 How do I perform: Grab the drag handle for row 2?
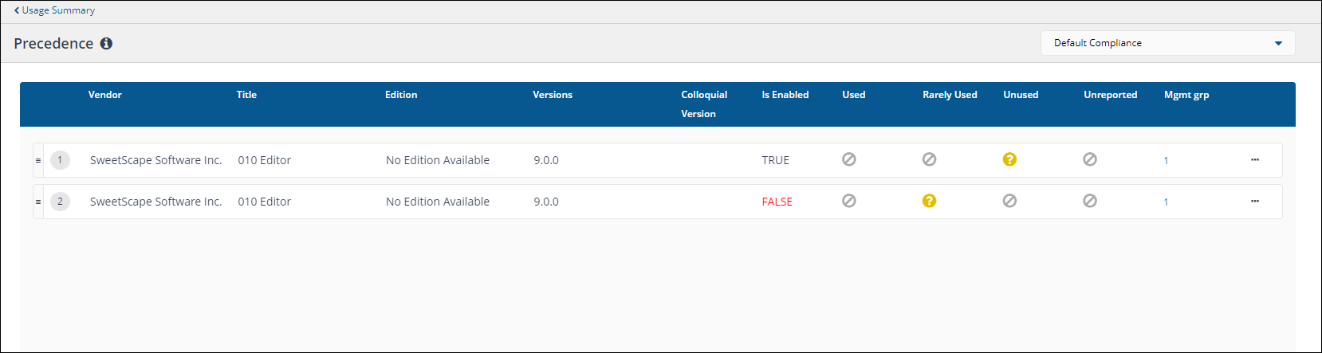point(38,202)
